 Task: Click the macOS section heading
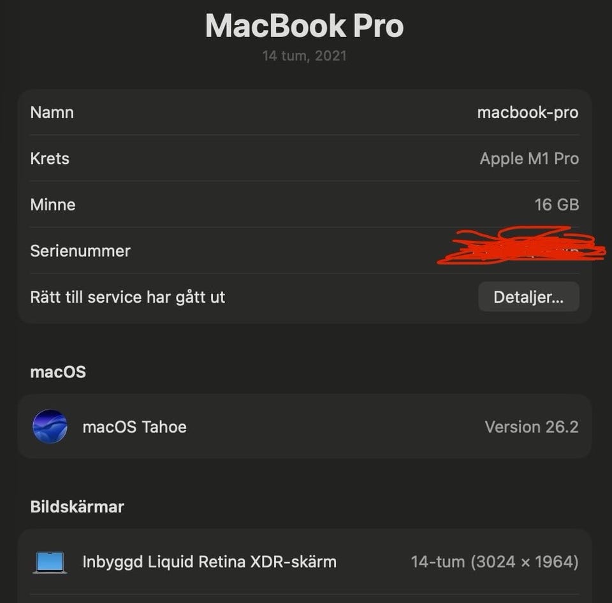(x=58, y=372)
